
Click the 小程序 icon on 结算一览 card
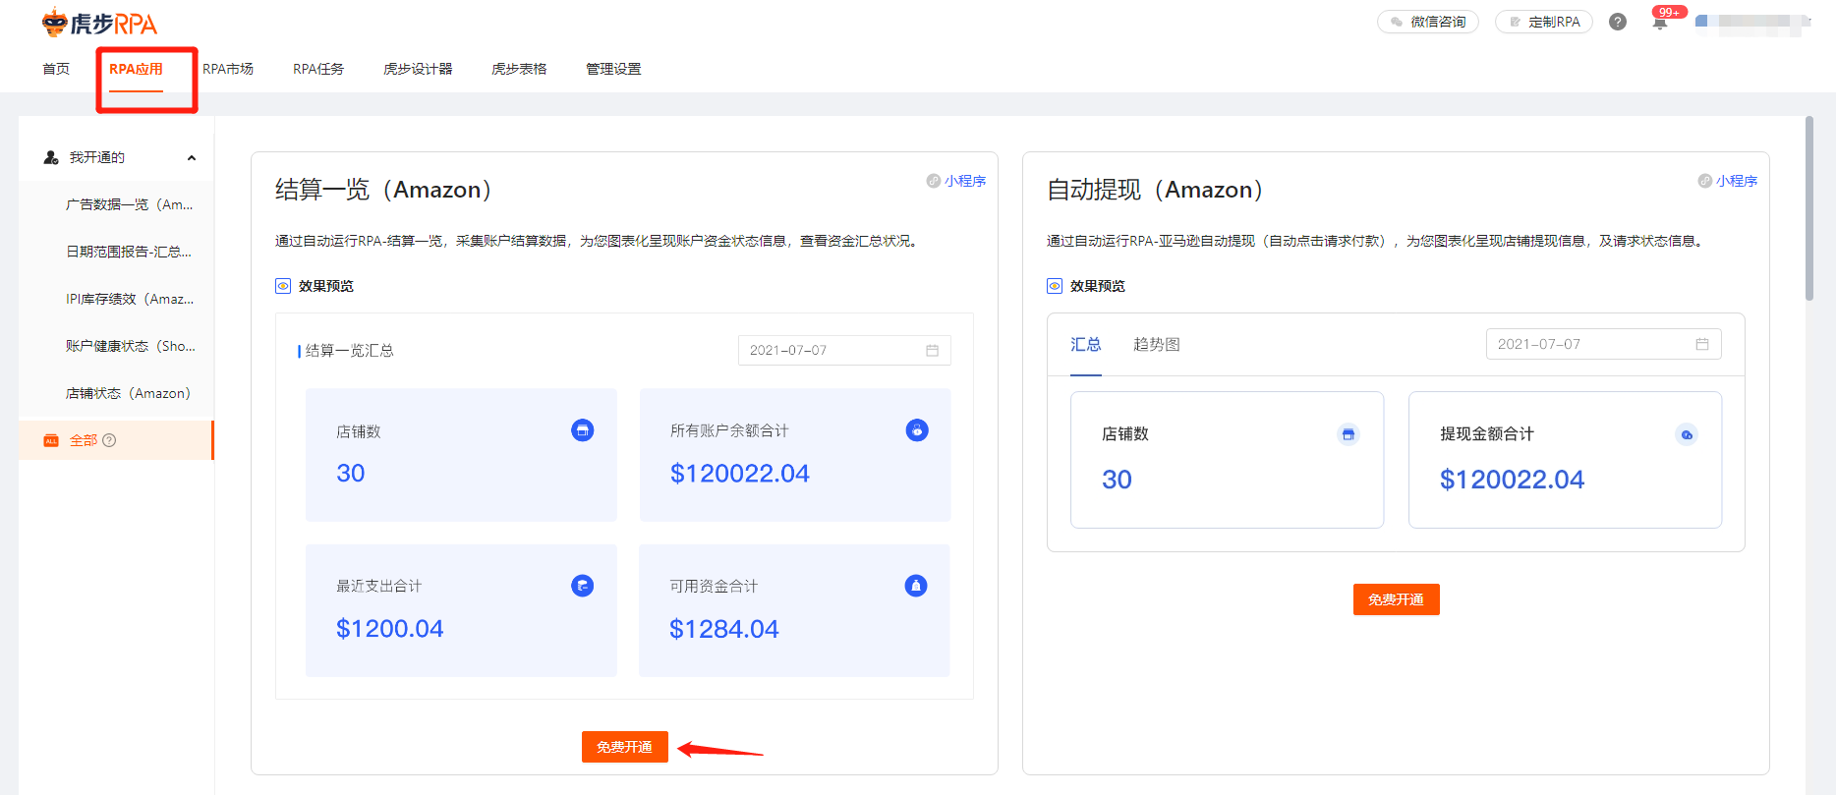tap(934, 181)
